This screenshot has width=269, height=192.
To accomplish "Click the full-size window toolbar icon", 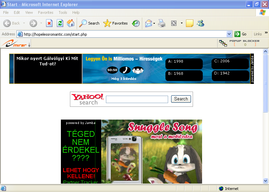I will (174, 23).
